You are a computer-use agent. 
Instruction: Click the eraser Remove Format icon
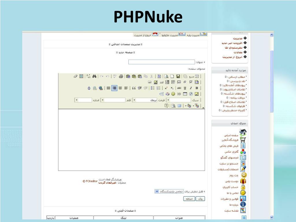(75, 76)
